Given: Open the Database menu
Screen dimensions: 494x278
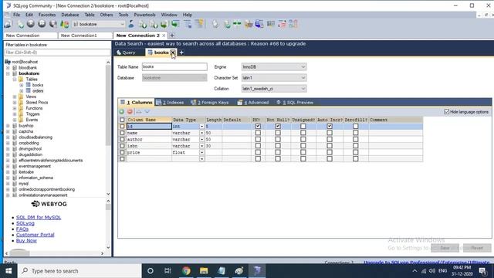Looking at the screenshot, I should click(x=70, y=15).
